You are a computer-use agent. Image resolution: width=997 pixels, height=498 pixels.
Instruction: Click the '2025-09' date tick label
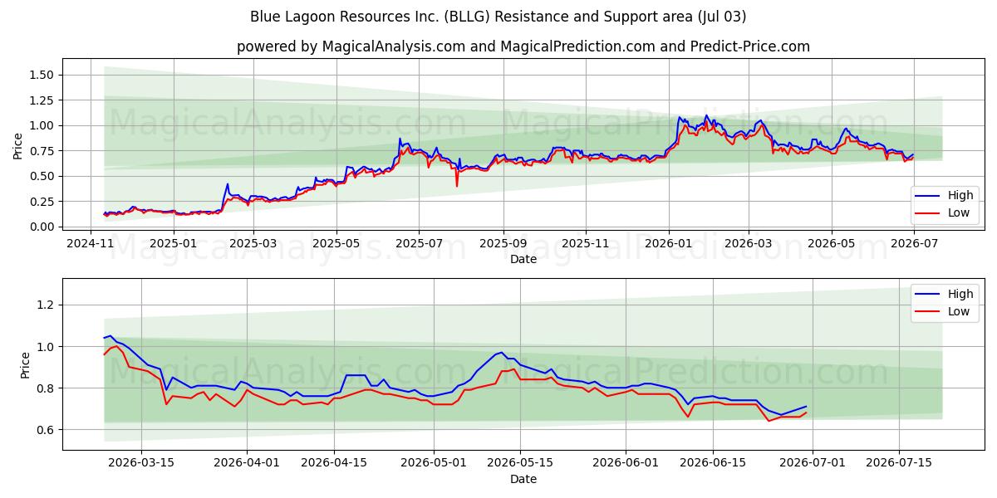coord(503,243)
